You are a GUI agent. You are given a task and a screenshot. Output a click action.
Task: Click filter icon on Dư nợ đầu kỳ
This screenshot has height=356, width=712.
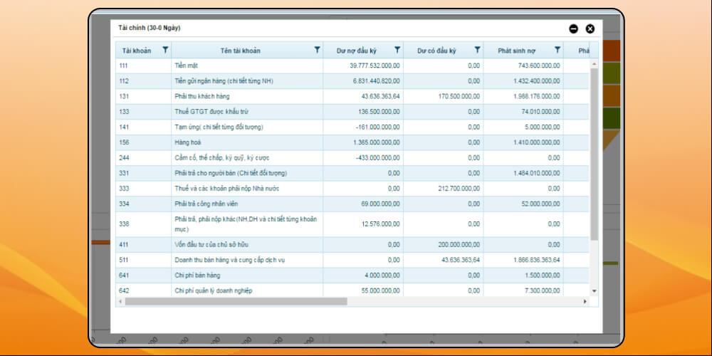pos(397,50)
